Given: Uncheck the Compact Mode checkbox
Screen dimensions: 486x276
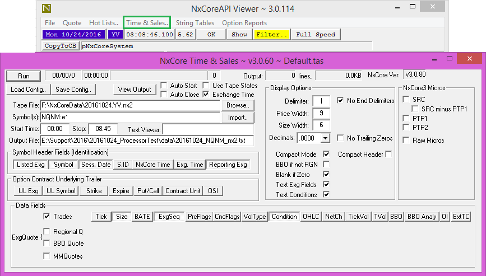Looking at the screenshot, I should 326,154.
